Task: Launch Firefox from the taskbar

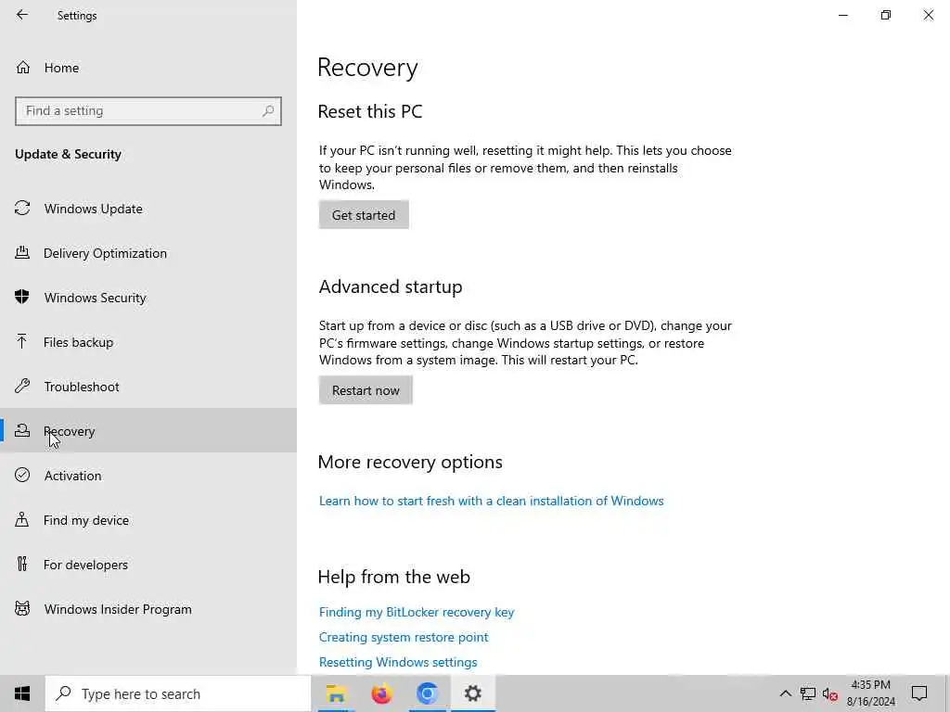Action: tap(381, 693)
